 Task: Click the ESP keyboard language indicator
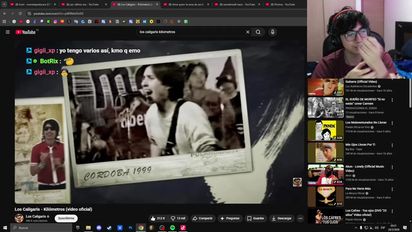(383, 228)
